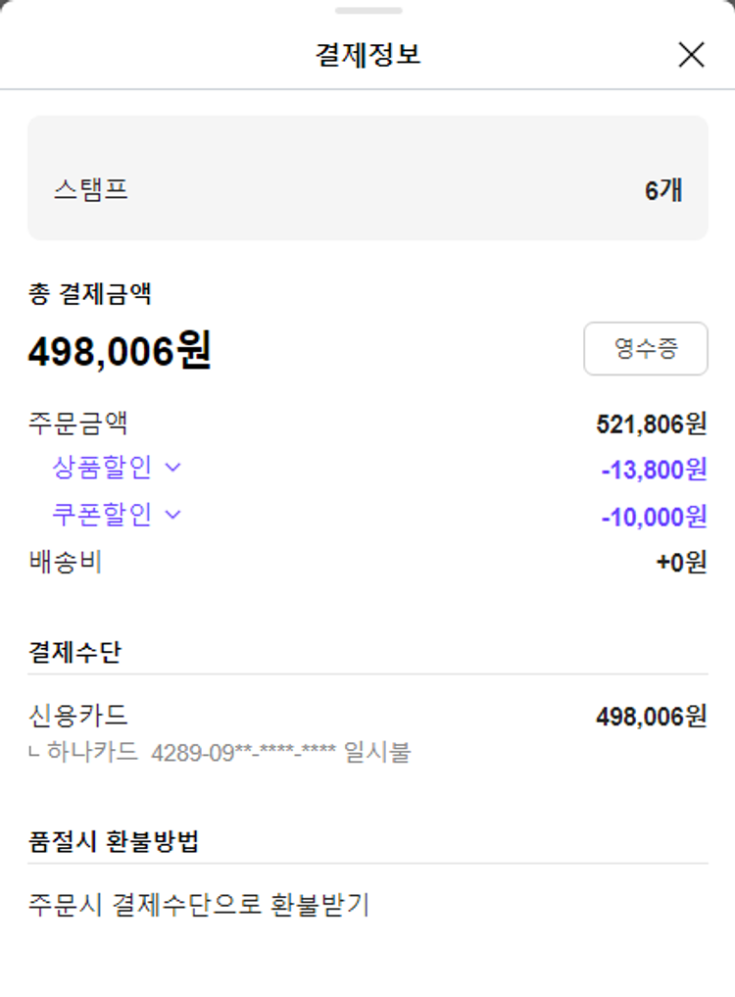Open the 영수증 receipt
This screenshot has height=997, width=735.
click(646, 349)
